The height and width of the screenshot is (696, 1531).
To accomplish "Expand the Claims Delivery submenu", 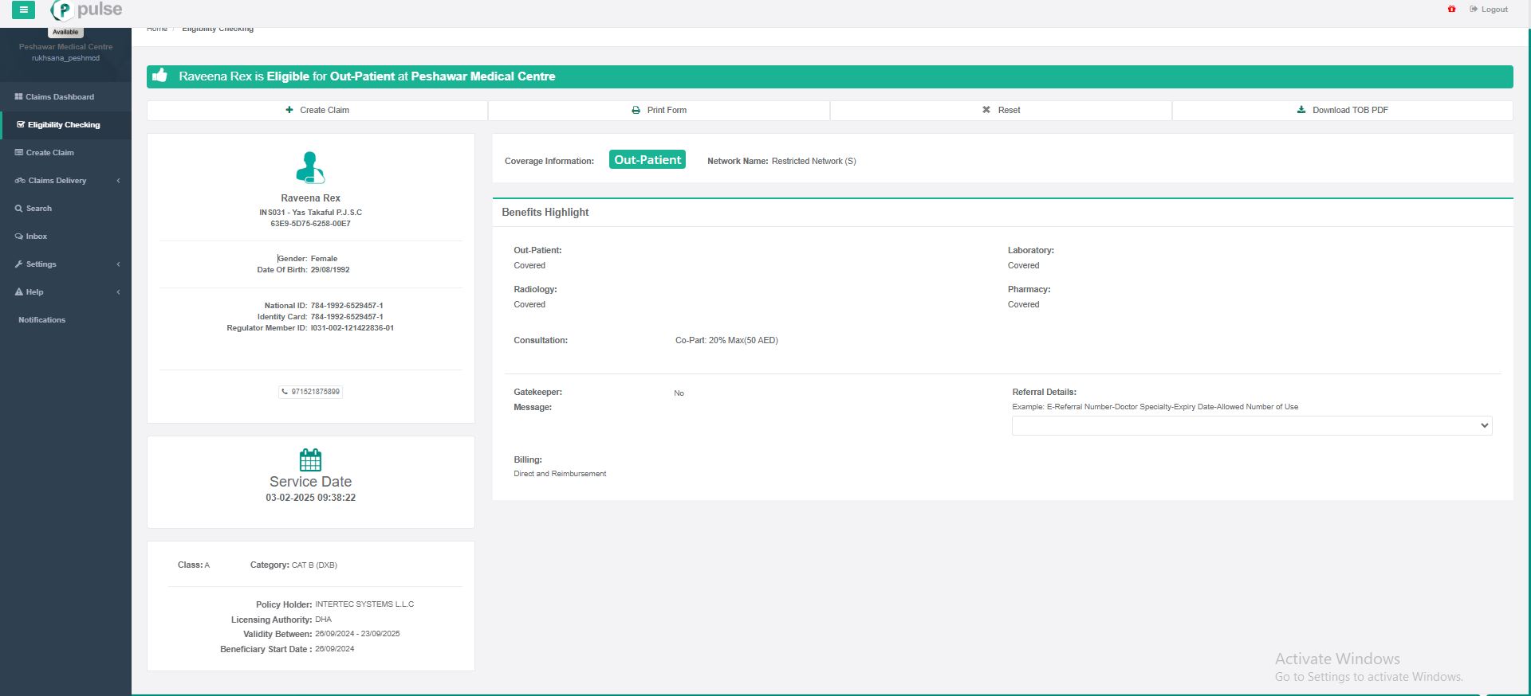I will coord(57,181).
